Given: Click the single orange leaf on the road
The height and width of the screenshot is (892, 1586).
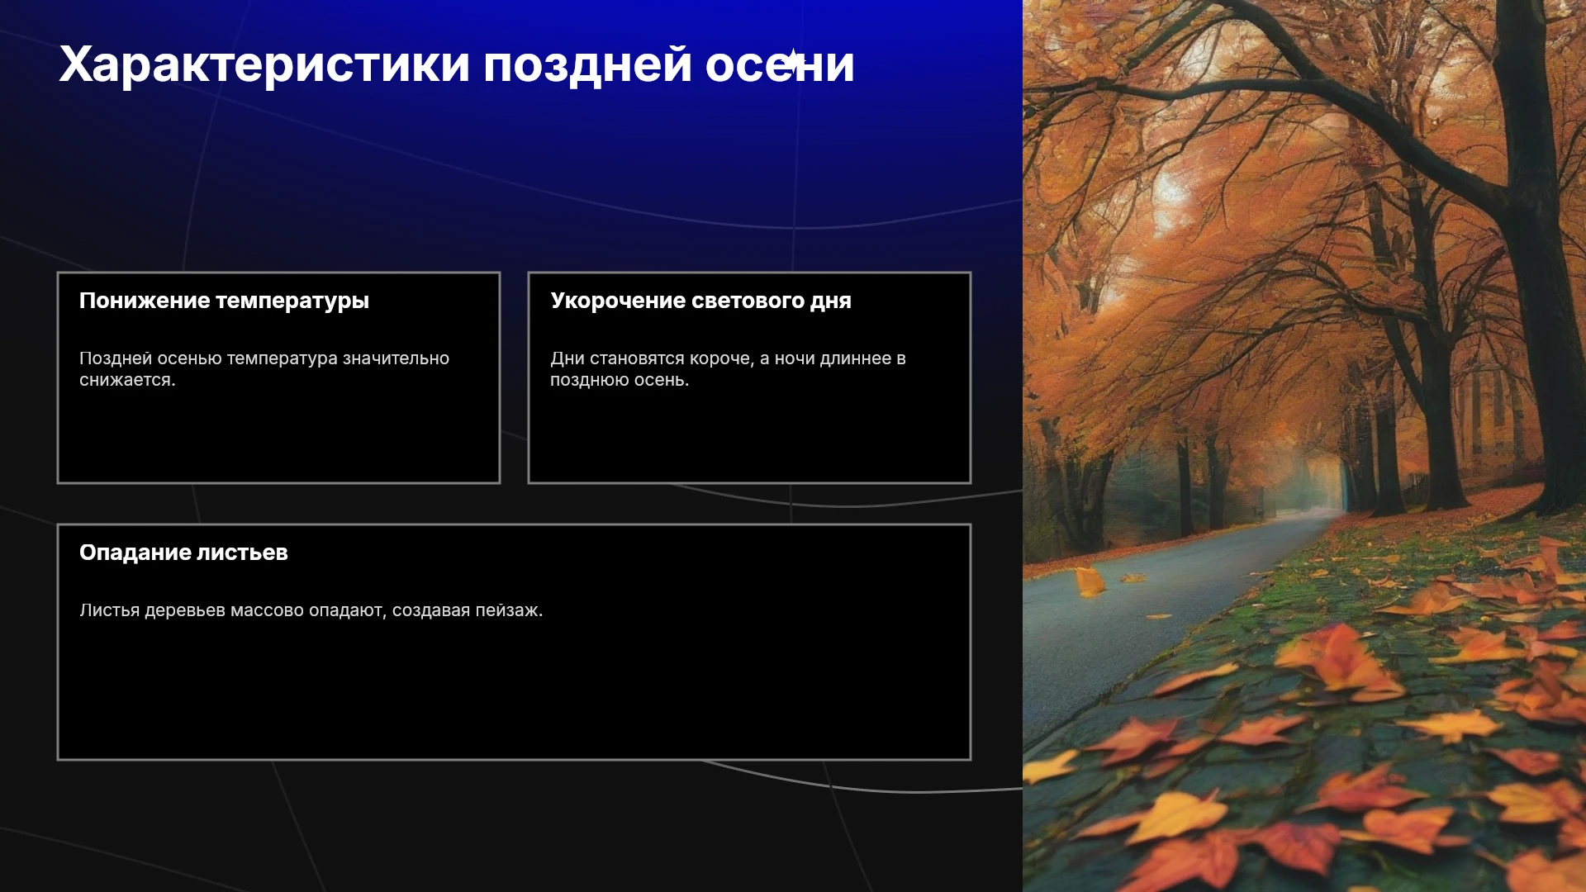Looking at the screenshot, I should (x=1090, y=581).
